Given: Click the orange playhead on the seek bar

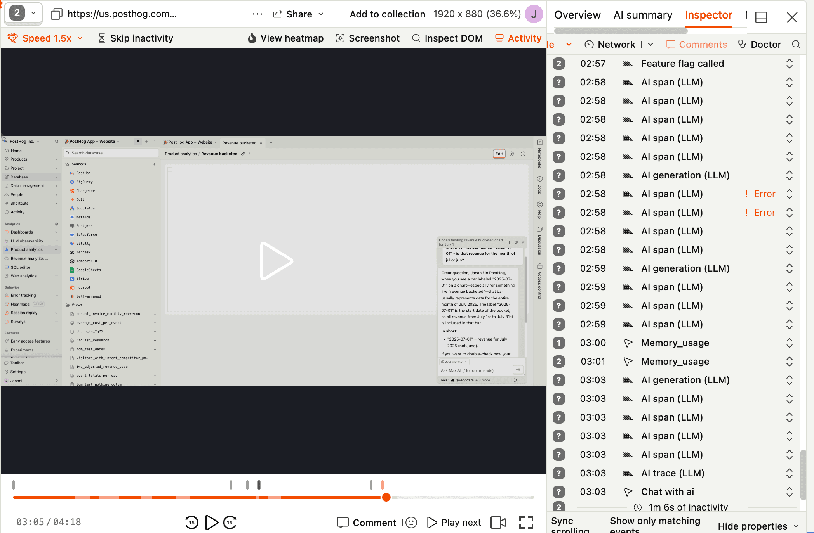Looking at the screenshot, I should coord(386,497).
